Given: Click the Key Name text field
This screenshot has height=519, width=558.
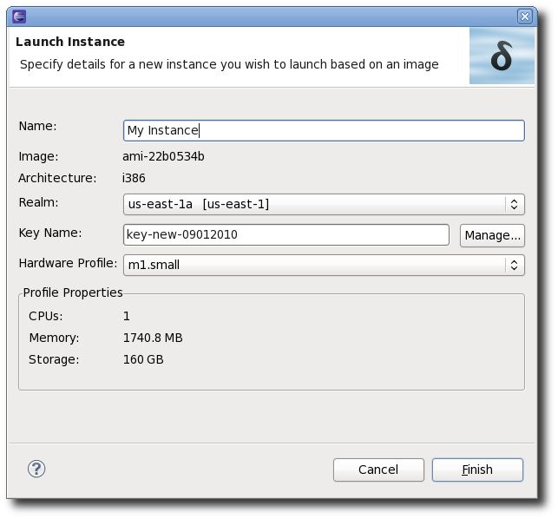Looking at the screenshot, I should (286, 234).
